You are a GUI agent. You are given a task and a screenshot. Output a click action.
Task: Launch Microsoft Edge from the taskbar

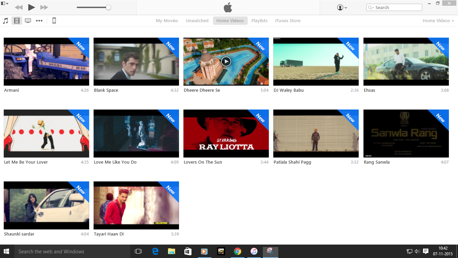[155, 251]
